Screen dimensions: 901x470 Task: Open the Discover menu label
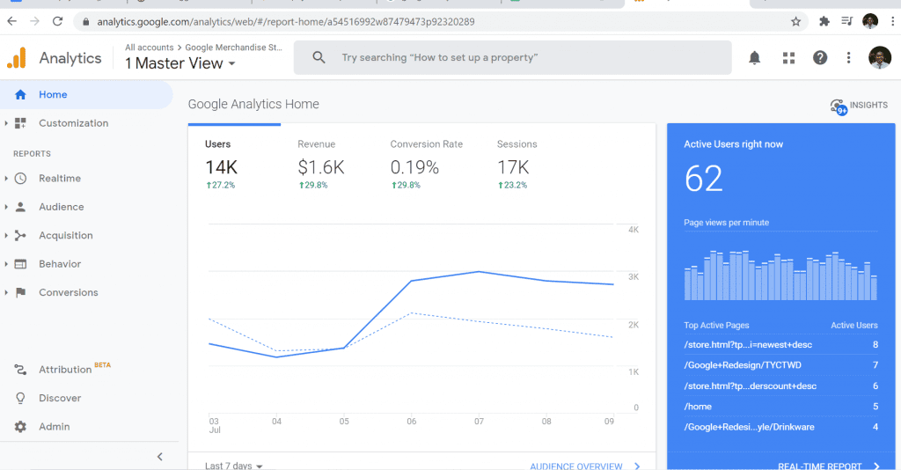60,398
